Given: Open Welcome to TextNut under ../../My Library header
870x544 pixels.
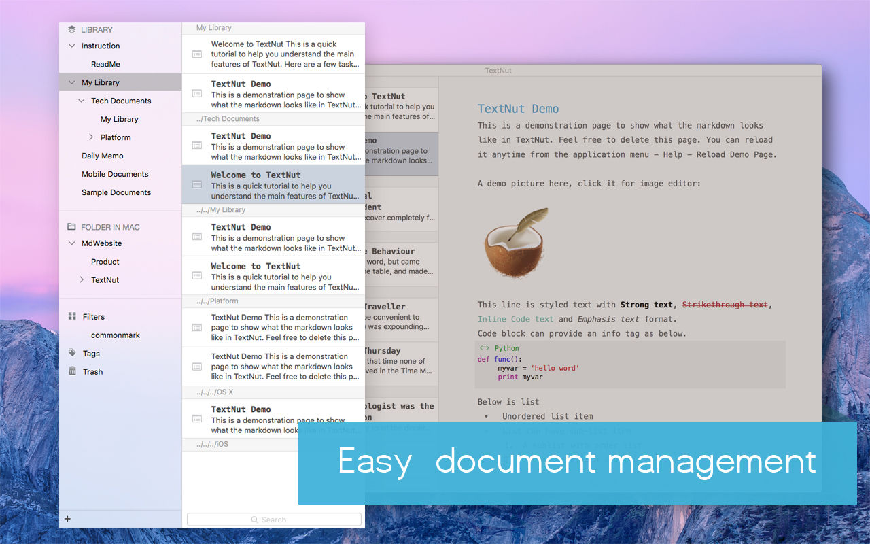Looking at the screenshot, I should click(x=273, y=275).
